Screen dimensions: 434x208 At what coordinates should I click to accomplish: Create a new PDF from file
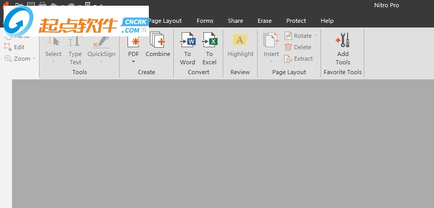(133, 46)
